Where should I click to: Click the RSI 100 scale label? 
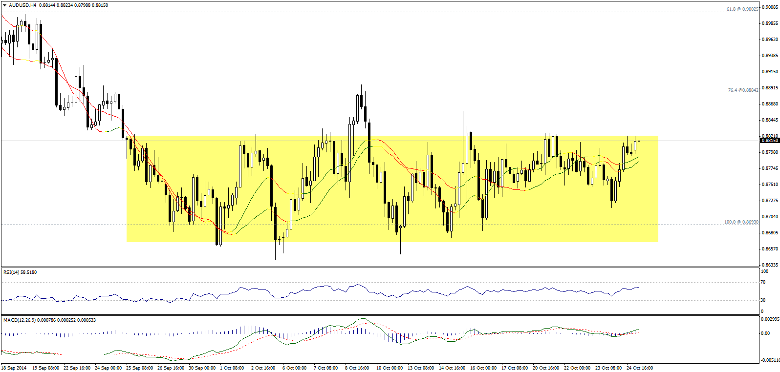[764, 271]
